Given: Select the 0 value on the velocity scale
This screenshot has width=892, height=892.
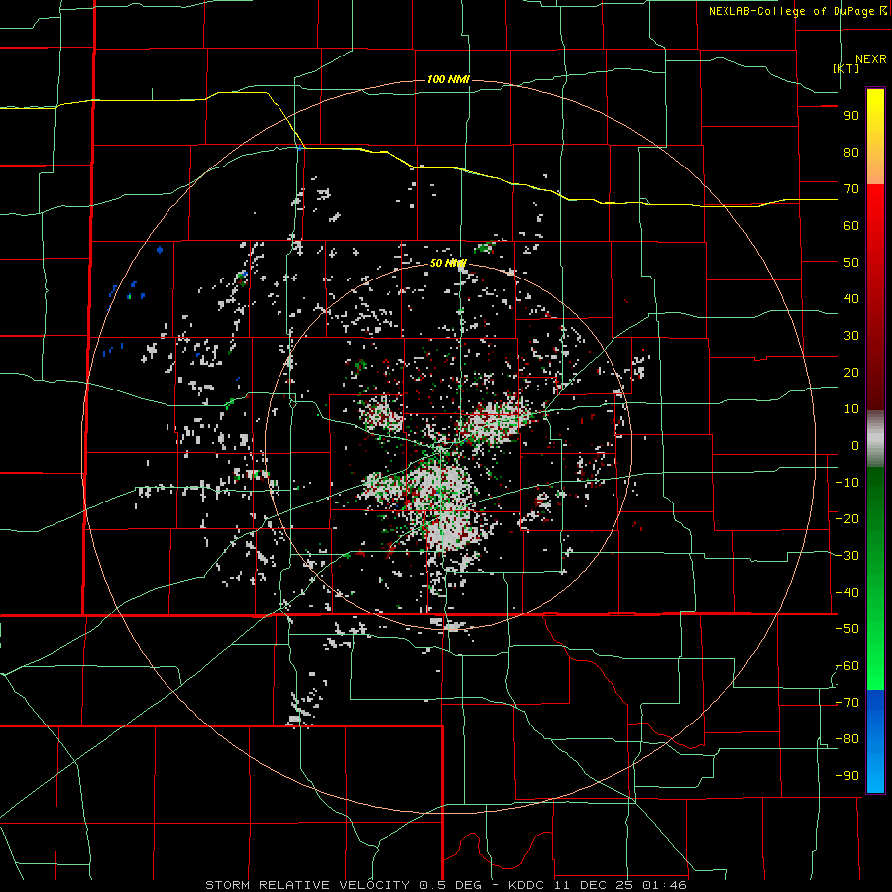Looking at the screenshot, I should coord(855,446).
